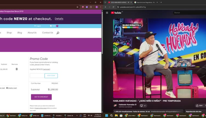Open the tab search dropdown in YouTube window
The height and width of the screenshot is (118, 206).
(105, 2)
